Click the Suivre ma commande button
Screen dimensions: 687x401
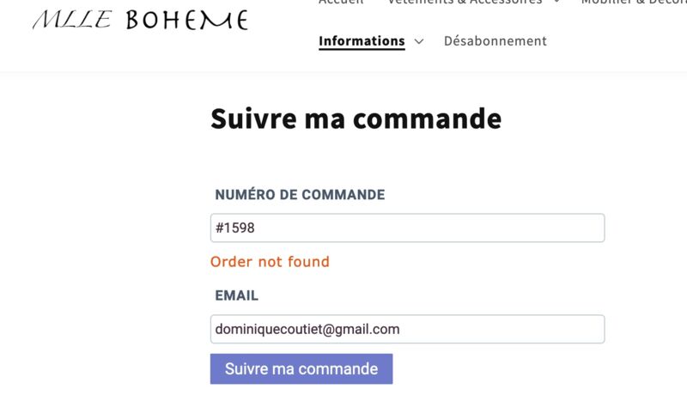[301, 369]
